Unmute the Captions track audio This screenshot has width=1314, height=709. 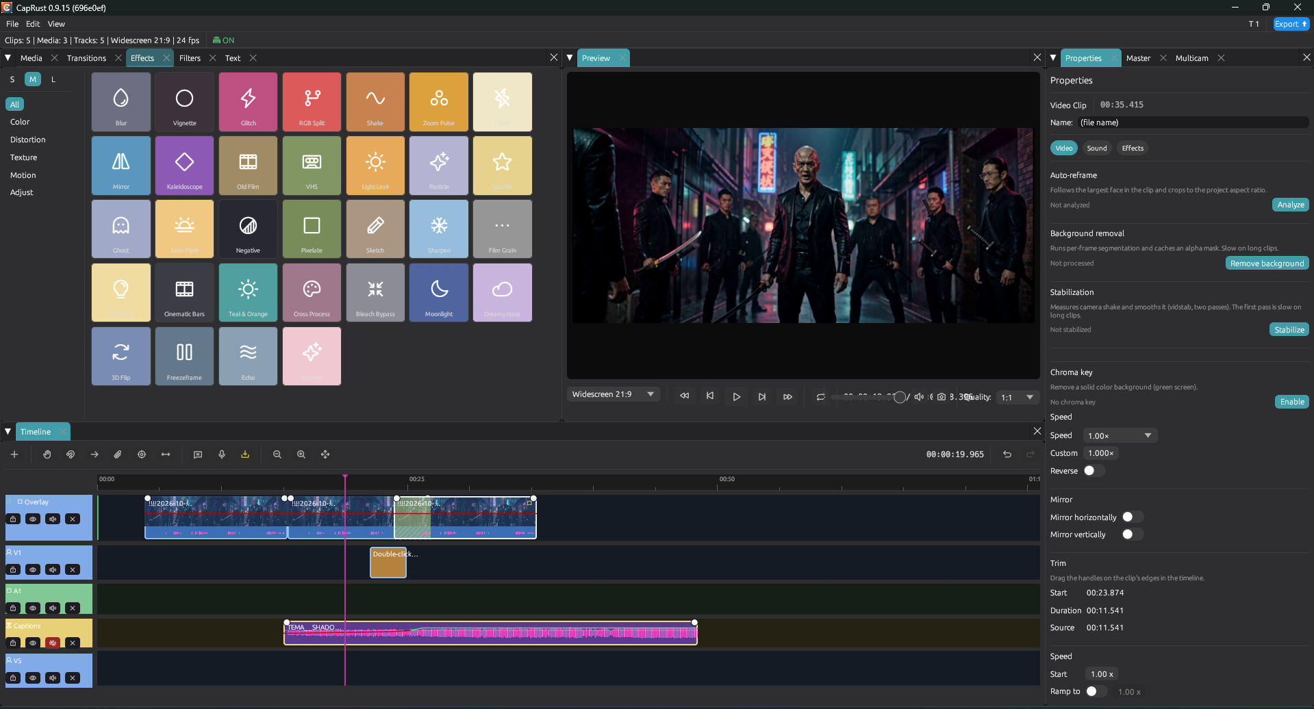pyautogui.click(x=53, y=643)
